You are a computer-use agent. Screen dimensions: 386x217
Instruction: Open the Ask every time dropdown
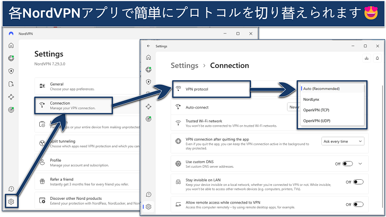click(342, 141)
